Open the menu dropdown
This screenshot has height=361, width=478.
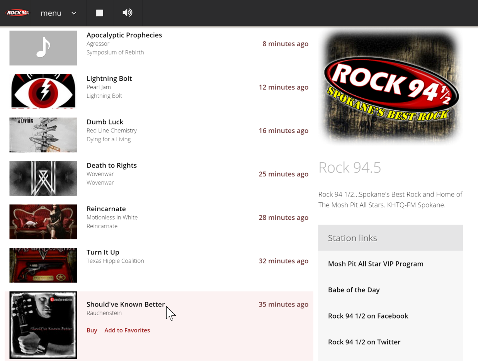click(x=58, y=13)
